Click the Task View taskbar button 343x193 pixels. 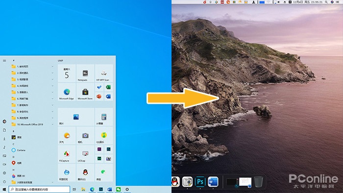74,189
